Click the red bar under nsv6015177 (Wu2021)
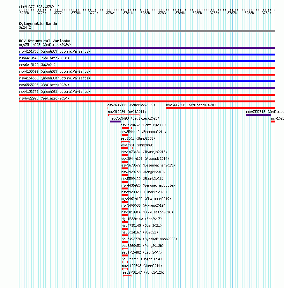This screenshot has width=284, height=288. (147, 68)
